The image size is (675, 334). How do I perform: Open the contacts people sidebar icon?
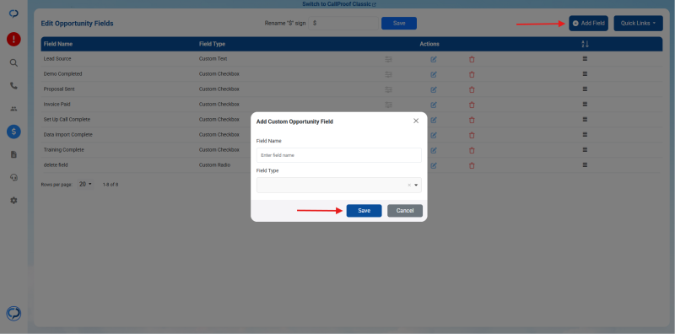coord(13,109)
